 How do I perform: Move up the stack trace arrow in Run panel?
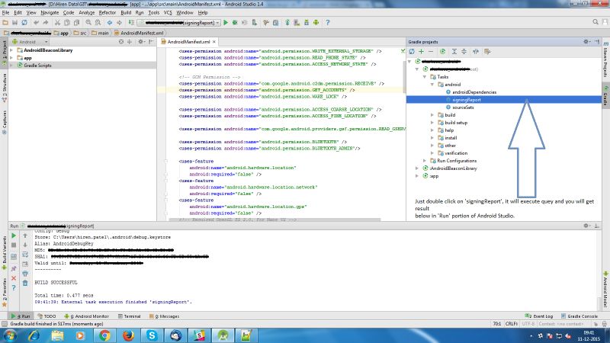coord(25,236)
